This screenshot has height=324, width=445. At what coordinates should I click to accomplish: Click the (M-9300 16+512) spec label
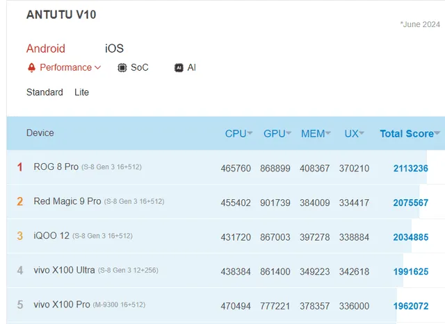click(x=119, y=305)
